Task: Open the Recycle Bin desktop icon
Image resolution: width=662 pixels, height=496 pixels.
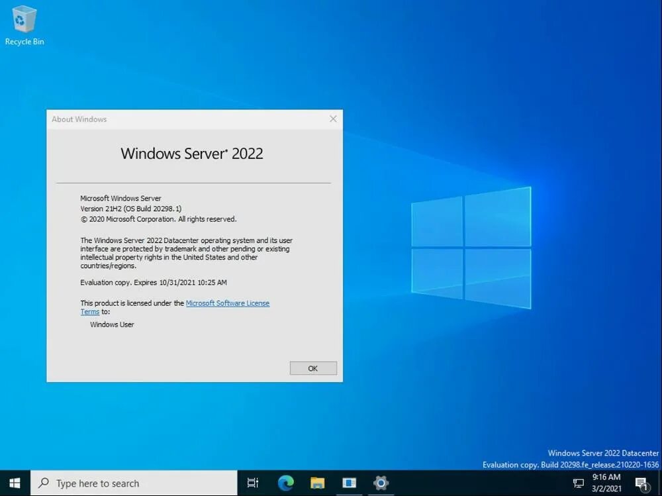Action: (x=24, y=25)
